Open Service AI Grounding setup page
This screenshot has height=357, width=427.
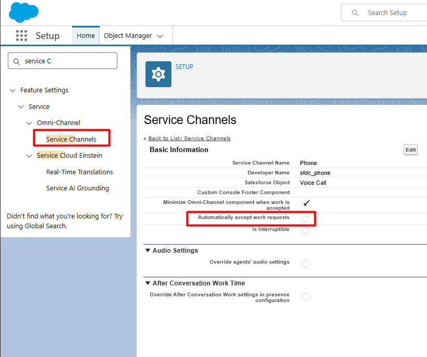click(x=77, y=188)
